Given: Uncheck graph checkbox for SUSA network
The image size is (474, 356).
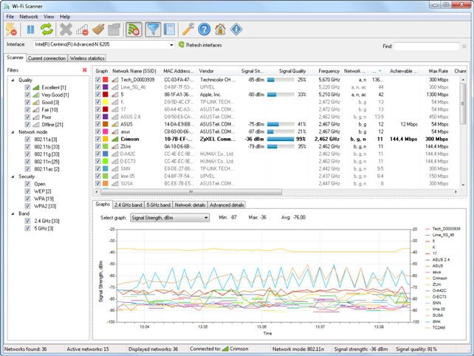Looking at the screenshot, I should (x=98, y=183).
